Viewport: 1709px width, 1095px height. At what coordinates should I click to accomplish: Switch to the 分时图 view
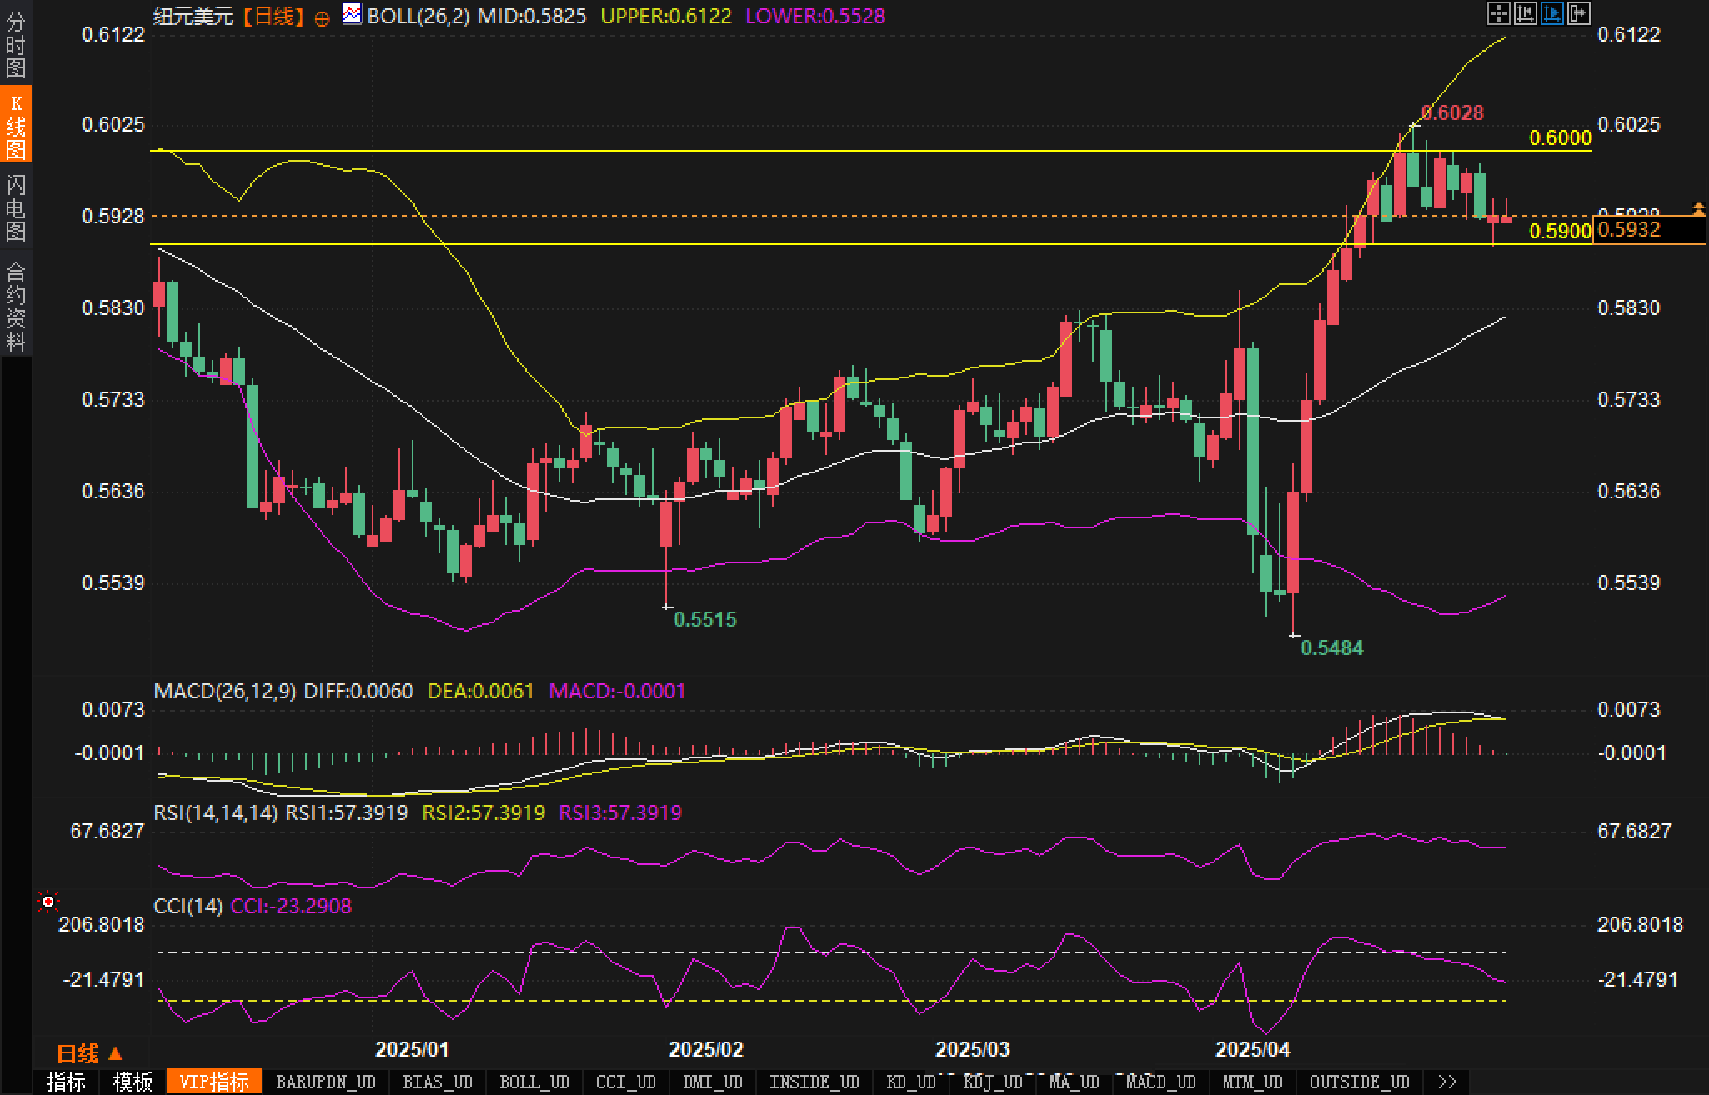pyautogui.click(x=16, y=43)
